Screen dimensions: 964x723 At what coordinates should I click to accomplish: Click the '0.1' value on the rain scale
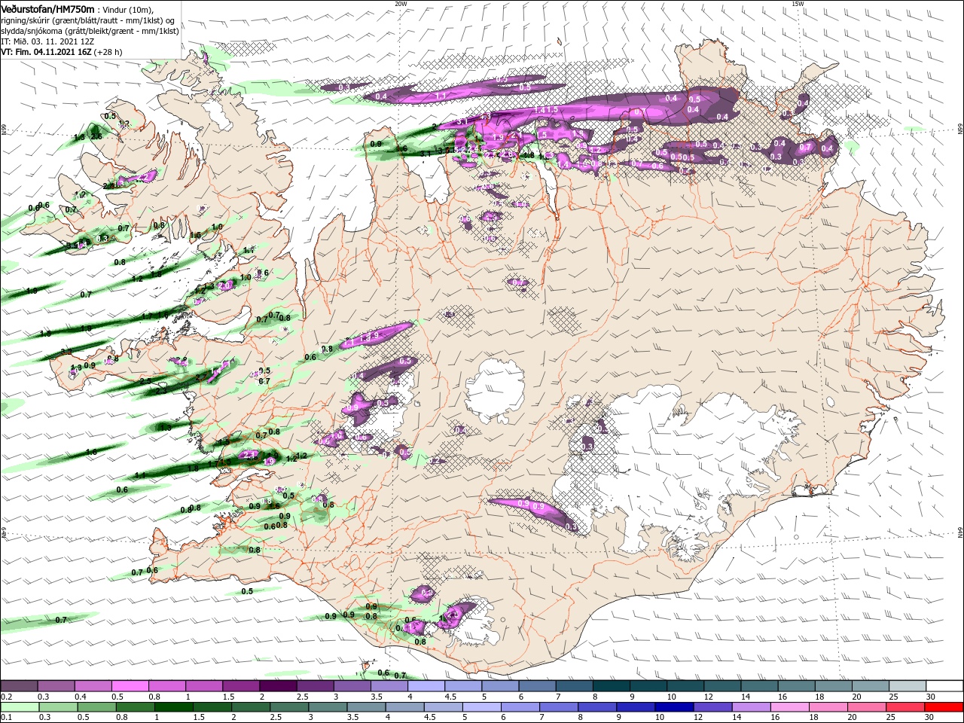[x=6, y=718]
